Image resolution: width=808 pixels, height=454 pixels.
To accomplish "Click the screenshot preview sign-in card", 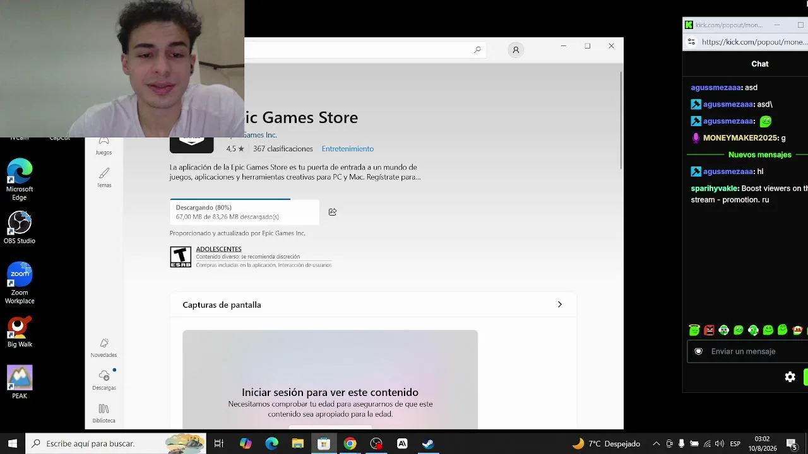I will click(330, 379).
